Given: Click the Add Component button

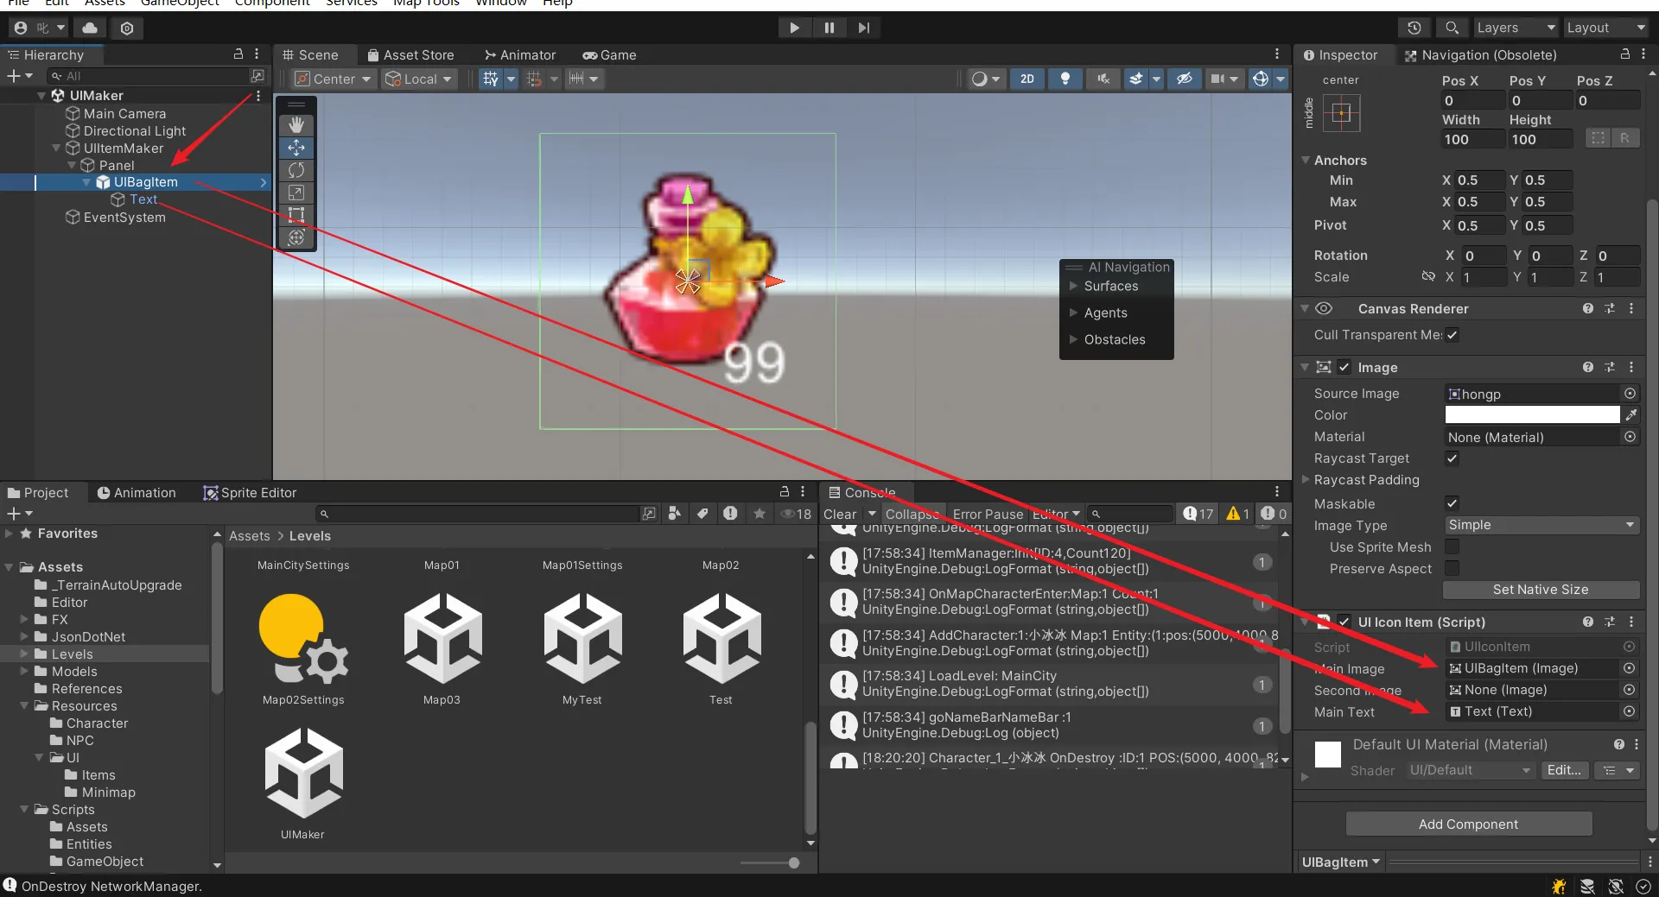Looking at the screenshot, I should [x=1468, y=824].
